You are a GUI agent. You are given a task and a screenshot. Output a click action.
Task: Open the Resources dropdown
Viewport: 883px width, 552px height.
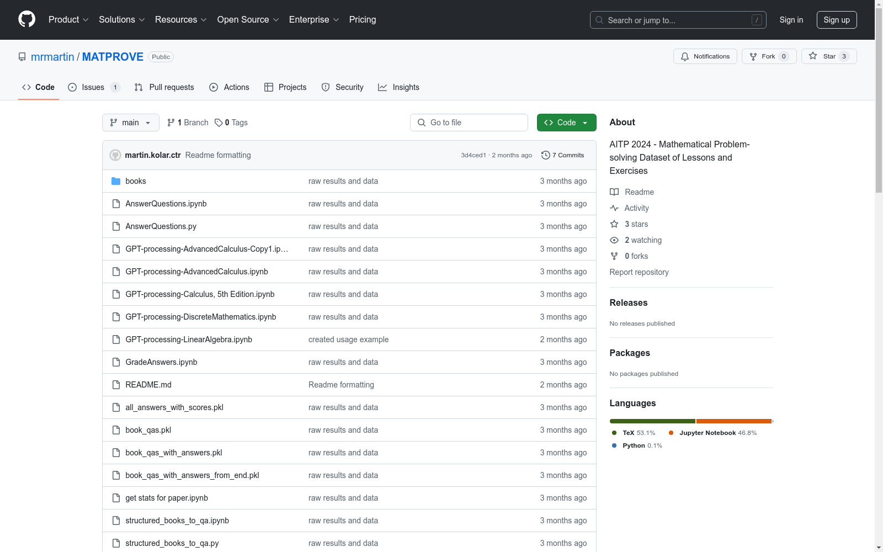[181, 20]
